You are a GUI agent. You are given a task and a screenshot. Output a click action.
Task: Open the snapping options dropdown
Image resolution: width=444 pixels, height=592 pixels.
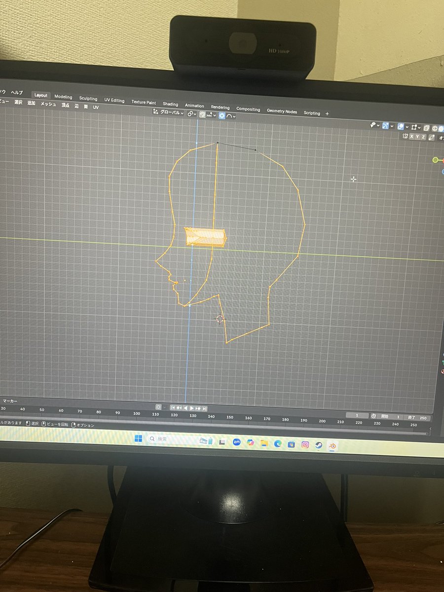coord(212,115)
